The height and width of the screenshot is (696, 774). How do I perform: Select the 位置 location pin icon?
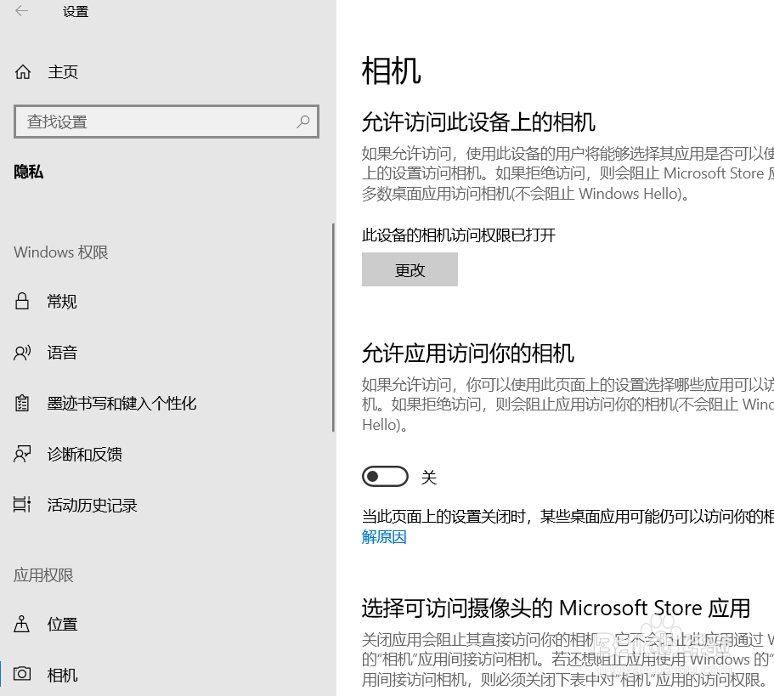click(x=21, y=624)
